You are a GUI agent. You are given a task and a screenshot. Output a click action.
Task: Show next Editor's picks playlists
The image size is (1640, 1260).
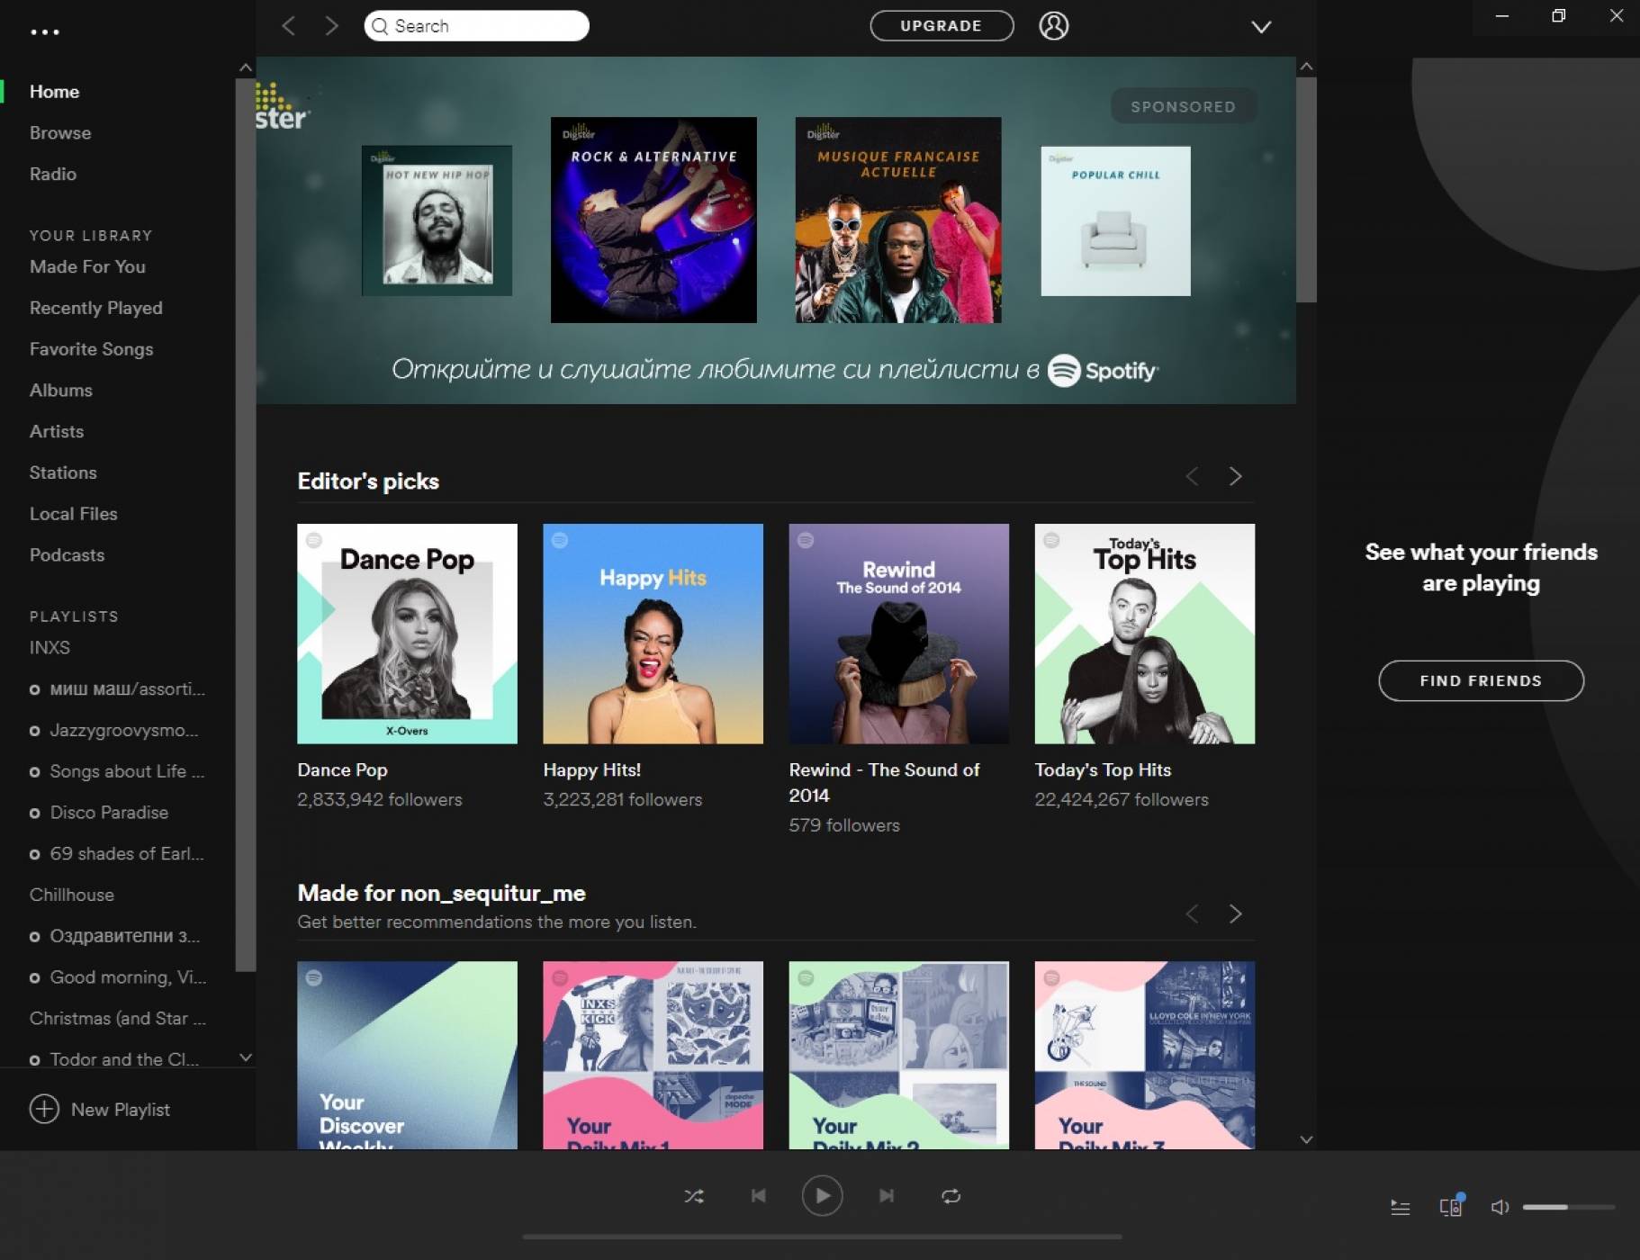point(1235,477)
